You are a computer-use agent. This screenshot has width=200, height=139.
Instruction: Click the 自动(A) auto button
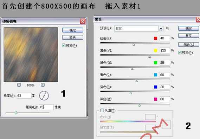coord(188,45)
